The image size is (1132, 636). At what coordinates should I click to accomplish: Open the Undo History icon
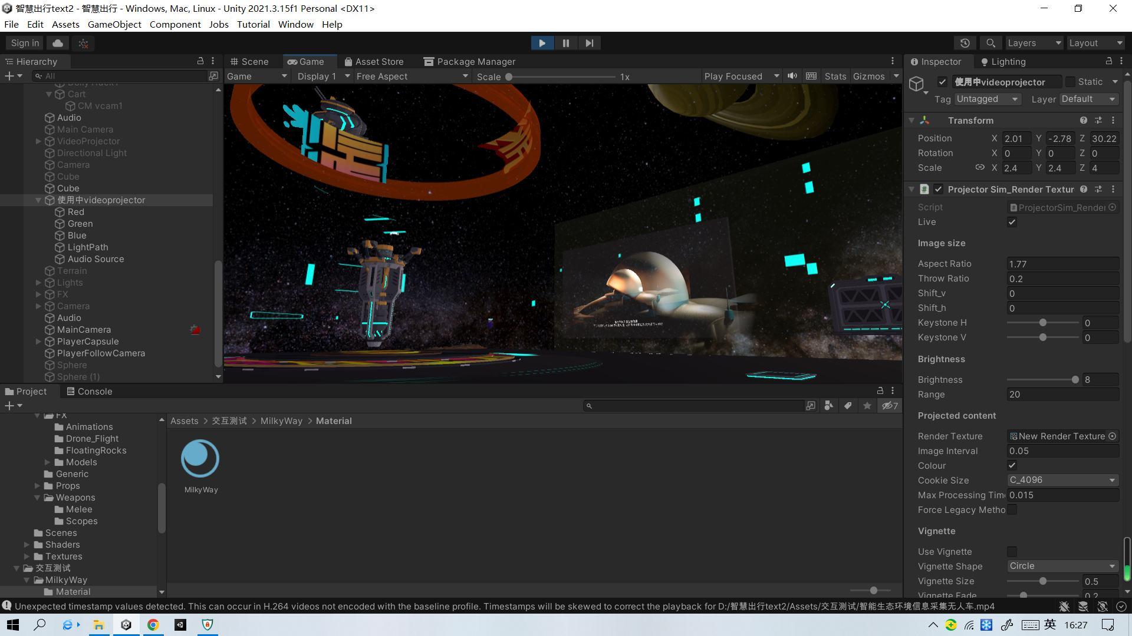pyautogui.click(x=965, y=43)
